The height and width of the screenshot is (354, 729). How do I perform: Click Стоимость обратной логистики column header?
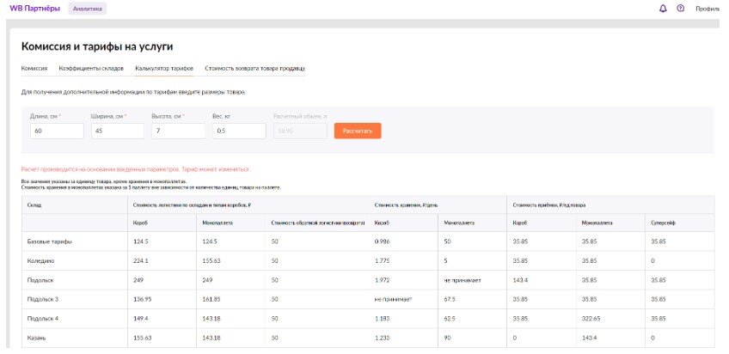tap(317, 223)
